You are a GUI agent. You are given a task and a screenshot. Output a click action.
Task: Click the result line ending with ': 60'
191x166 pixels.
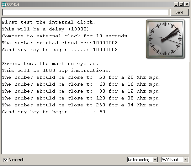[x=54, y=112]
